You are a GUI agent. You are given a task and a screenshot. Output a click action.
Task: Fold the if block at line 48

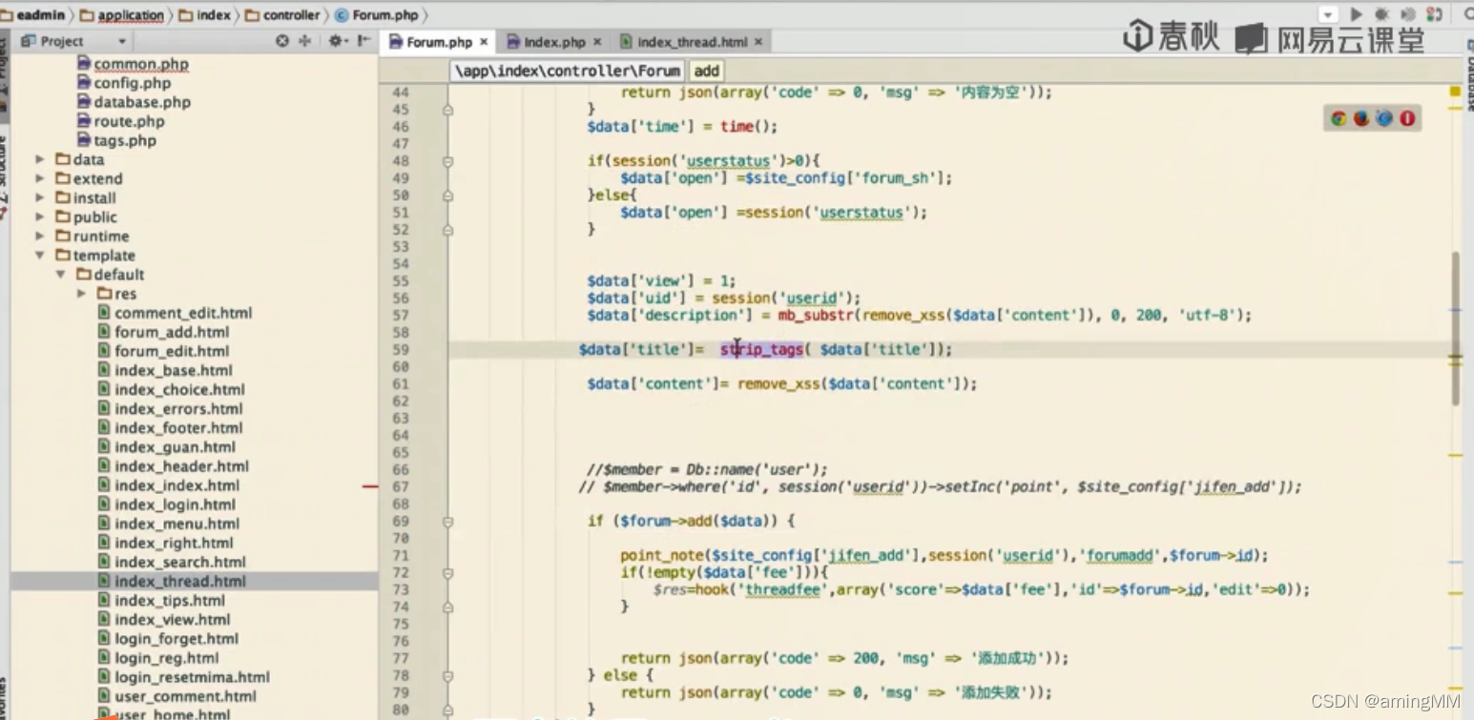point(447,160)
